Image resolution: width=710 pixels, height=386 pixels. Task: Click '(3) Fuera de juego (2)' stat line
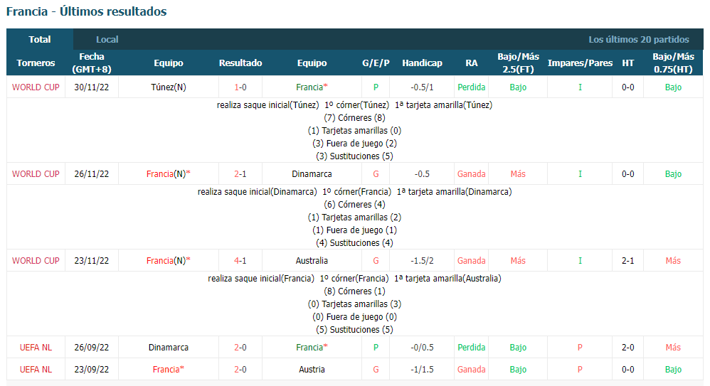coord(354,144)
